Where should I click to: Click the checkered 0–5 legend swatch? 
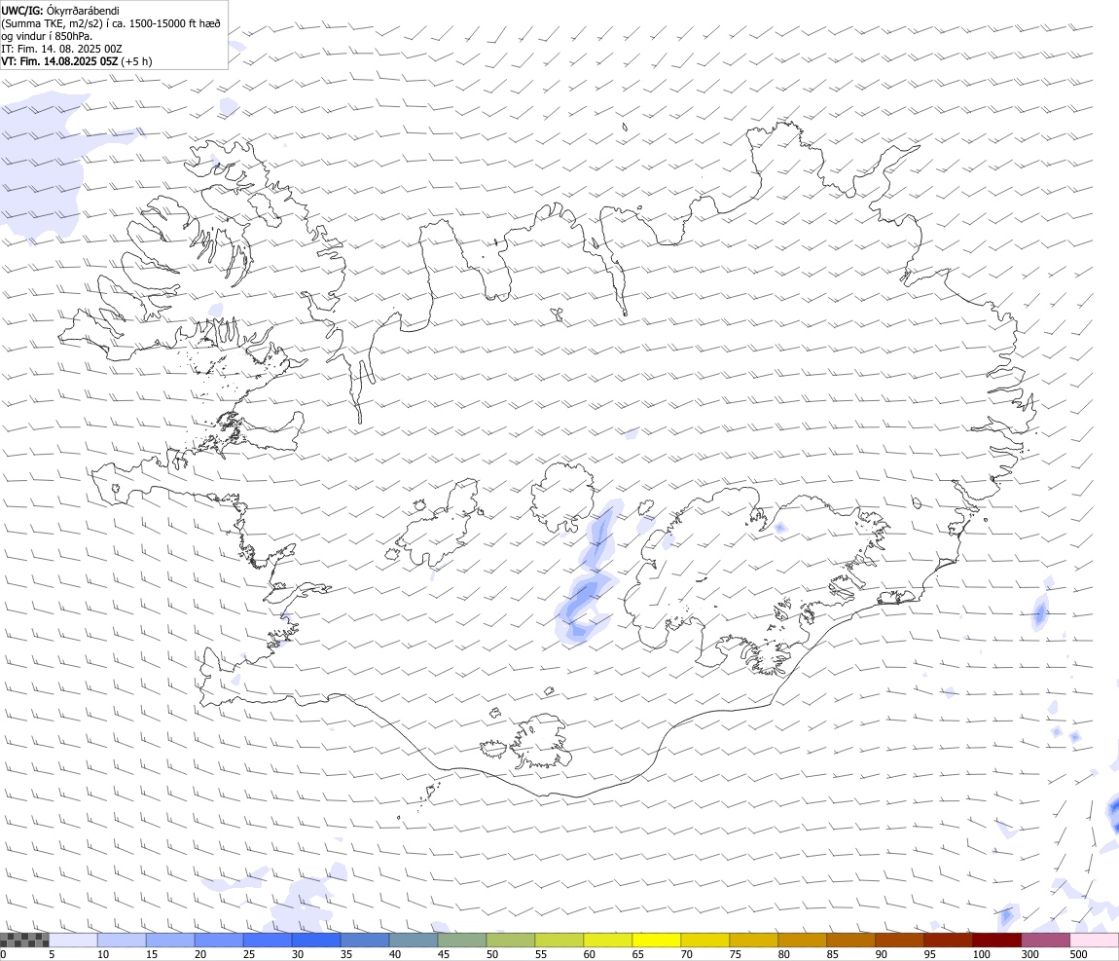pos(24,940)
